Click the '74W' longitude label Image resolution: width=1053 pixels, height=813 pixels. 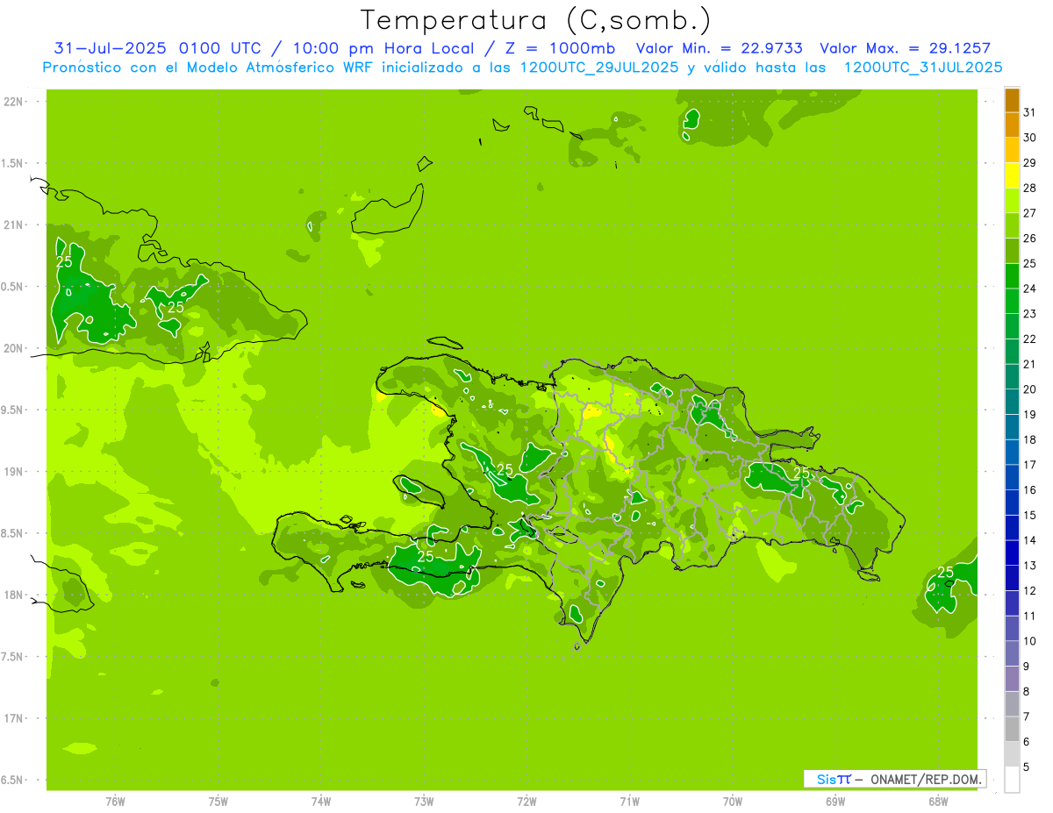[x=321, y=801]
